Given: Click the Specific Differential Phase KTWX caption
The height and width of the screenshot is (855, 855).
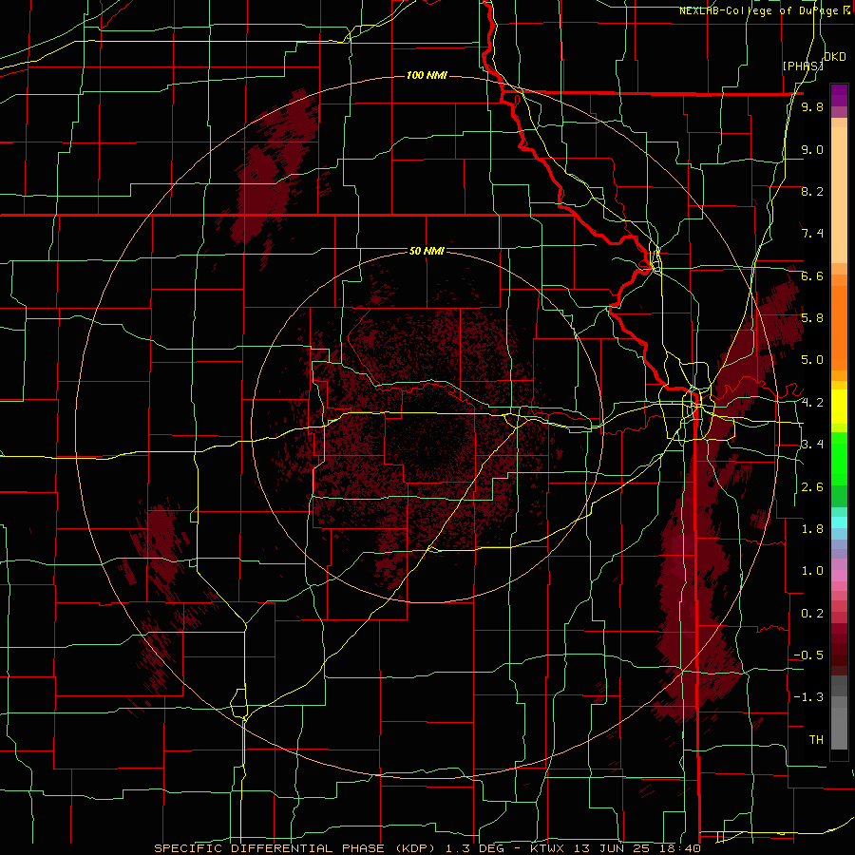Looking at the screenshot, I should 427,848.
